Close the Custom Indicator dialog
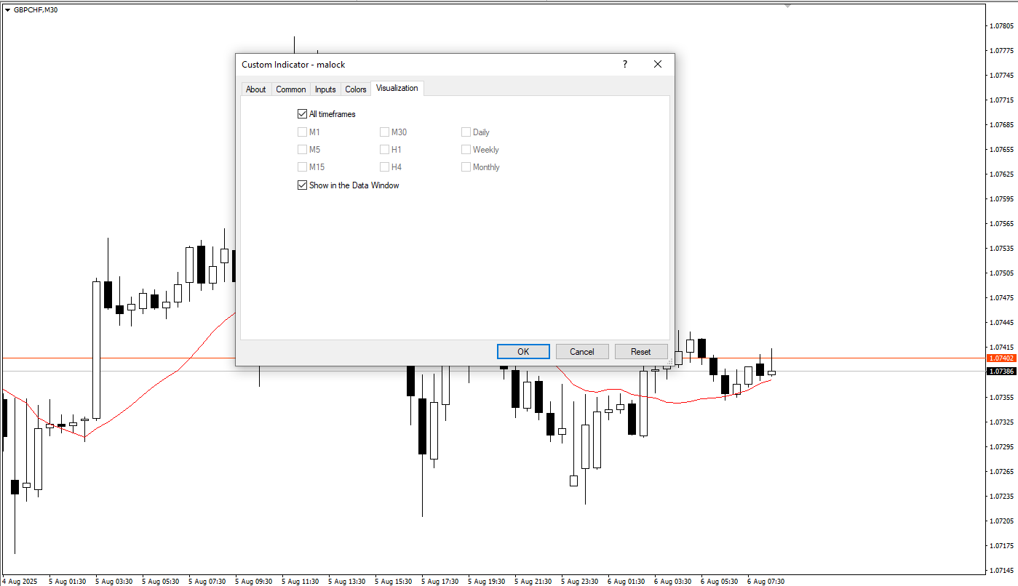 pos(658,65)
